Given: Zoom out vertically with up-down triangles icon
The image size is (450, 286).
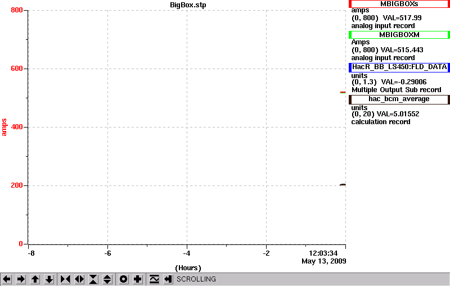Looking at the screenshot, I should tap(107, 279).
